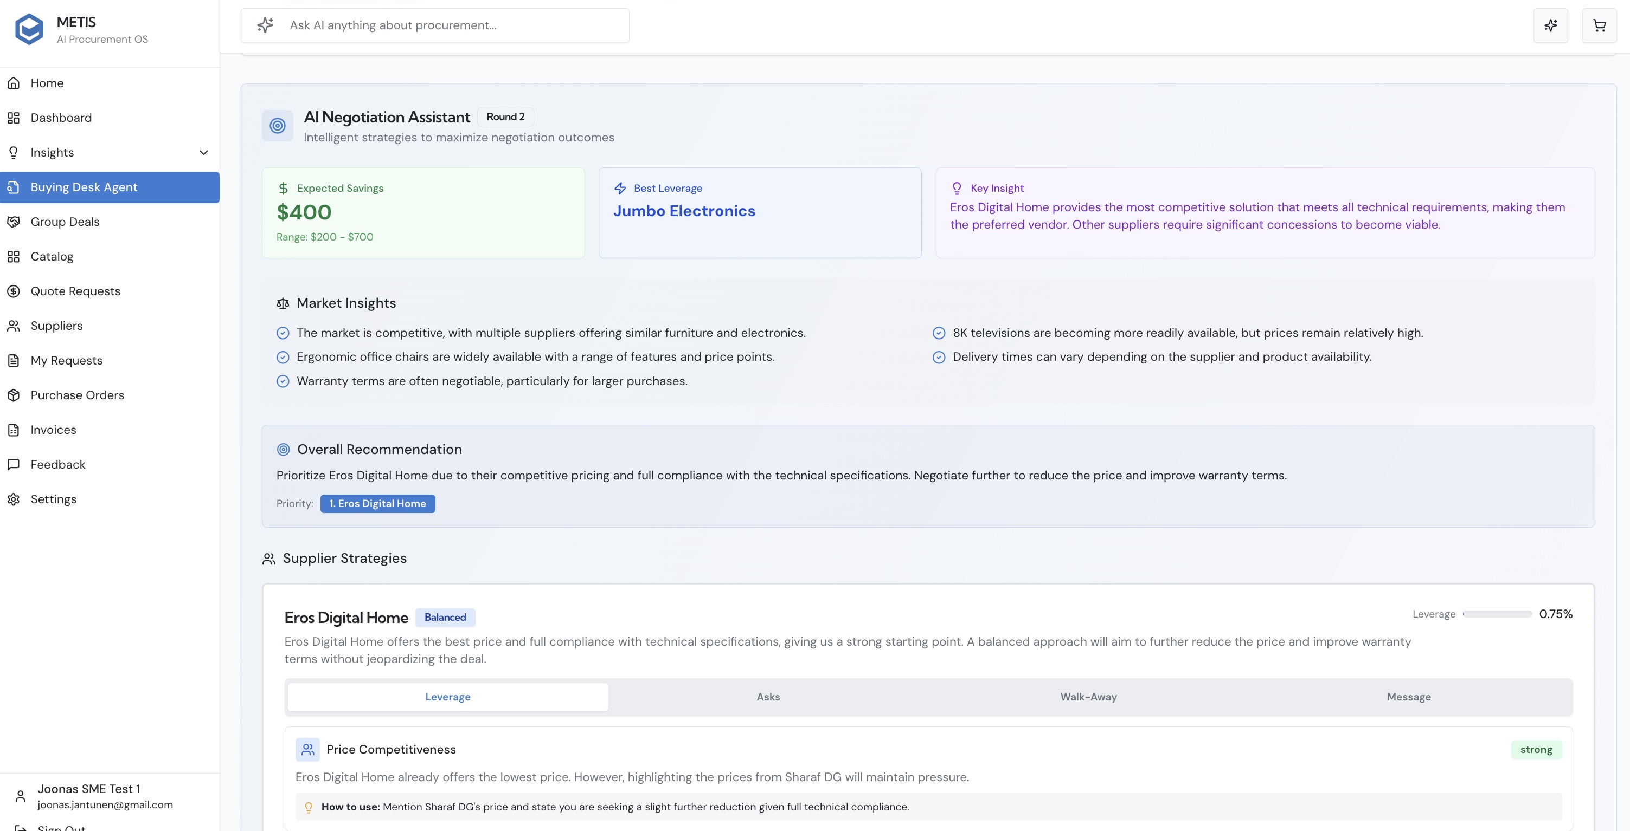Click the Range: $200 - $700 text
Viewport: 1630px width, 831px height.
click(325, 237)
